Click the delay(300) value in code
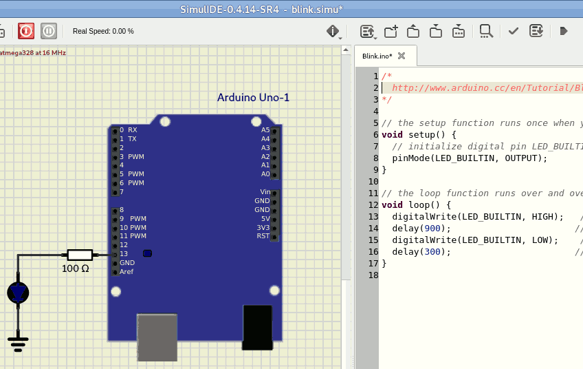 432,252
